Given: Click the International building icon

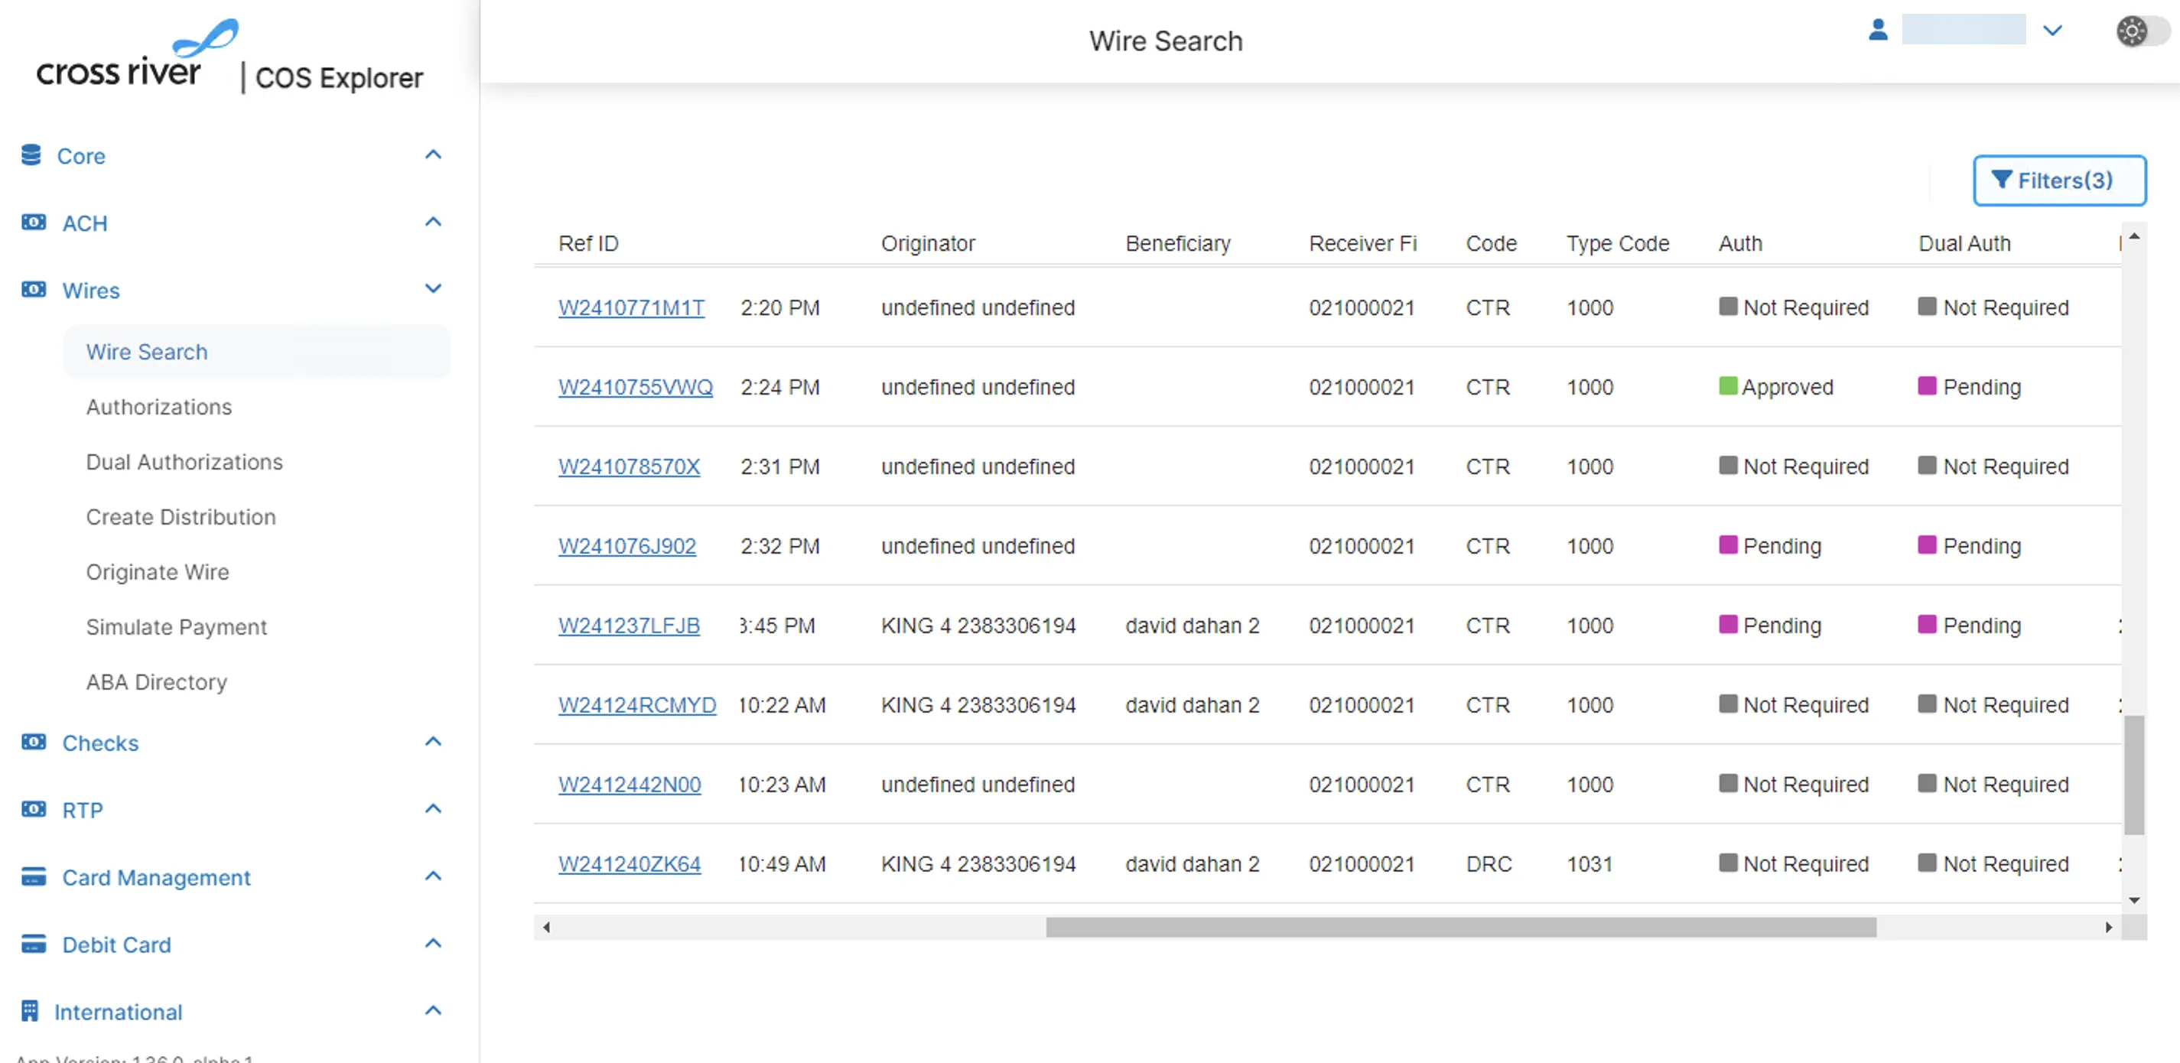Looking at the screenshot, I should tap(30, 1010).
